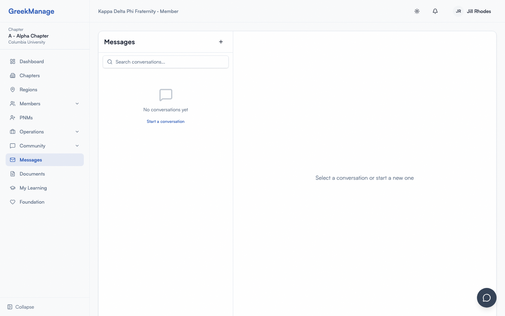The height and width of the screenshot is (316, 505).
Task: Open the Documents file icon
Action: point(13,174)
